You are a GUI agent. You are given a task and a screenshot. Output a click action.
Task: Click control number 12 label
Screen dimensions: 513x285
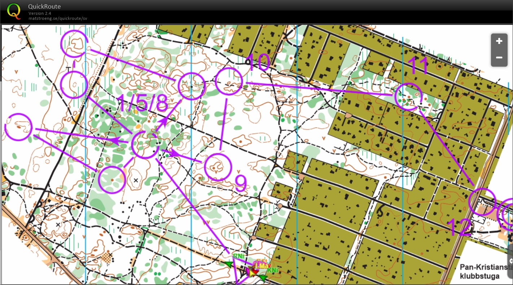[x=459, y=228]
